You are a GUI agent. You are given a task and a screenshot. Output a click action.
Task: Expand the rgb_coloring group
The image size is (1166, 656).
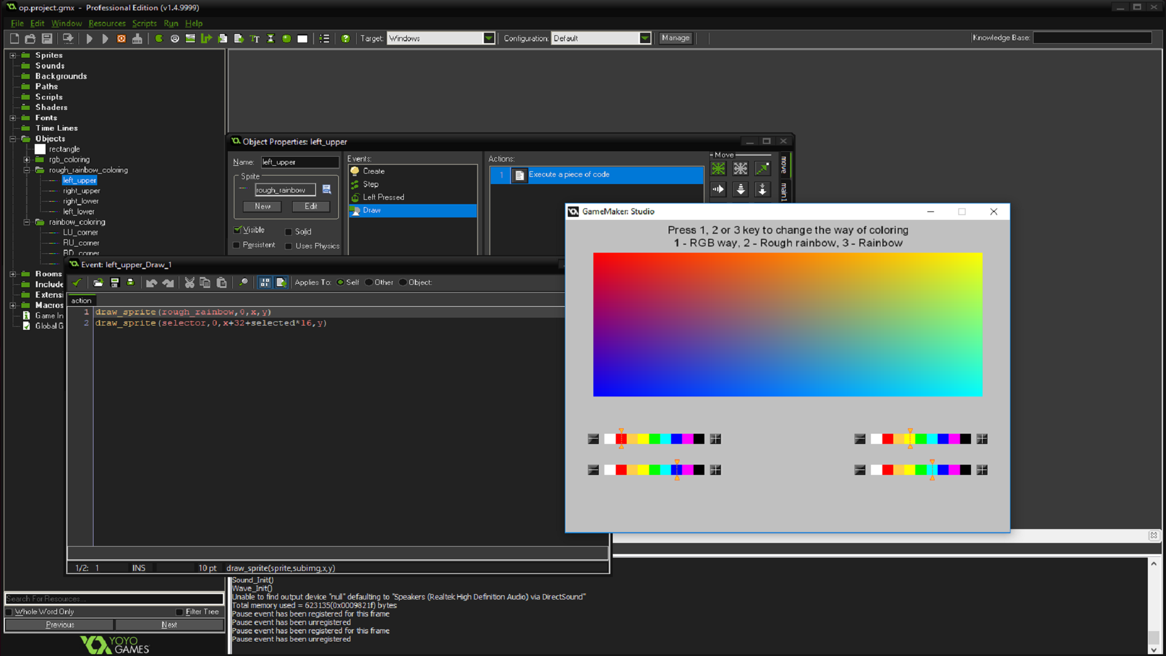pyautogui.click(x=27, y=160)
